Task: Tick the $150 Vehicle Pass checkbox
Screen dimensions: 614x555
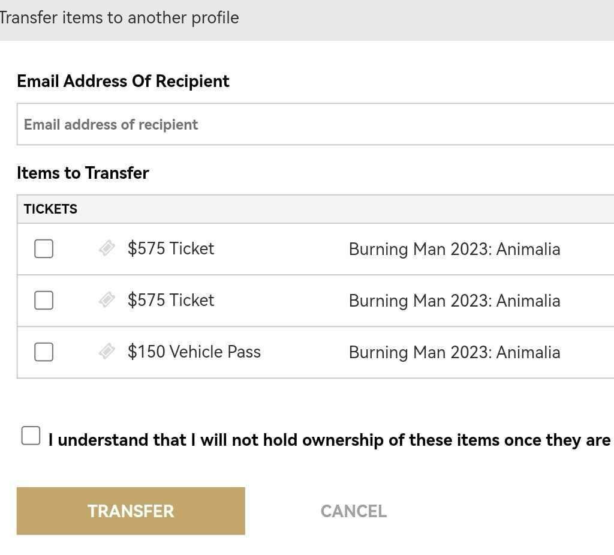Action: [44, 352]
